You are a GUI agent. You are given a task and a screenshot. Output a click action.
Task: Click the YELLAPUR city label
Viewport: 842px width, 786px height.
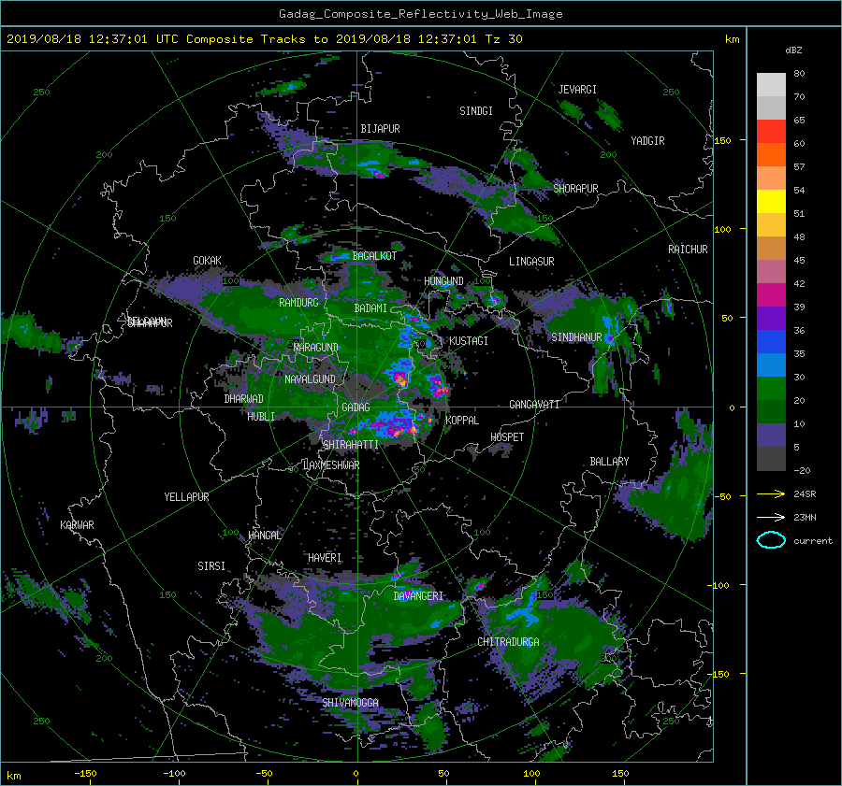pos(186,497)
